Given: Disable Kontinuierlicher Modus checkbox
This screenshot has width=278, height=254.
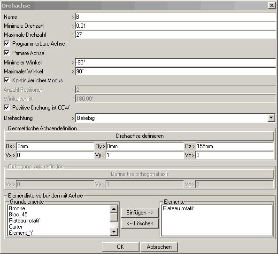Looking at the screenshot, I should [x=7, y=80].
